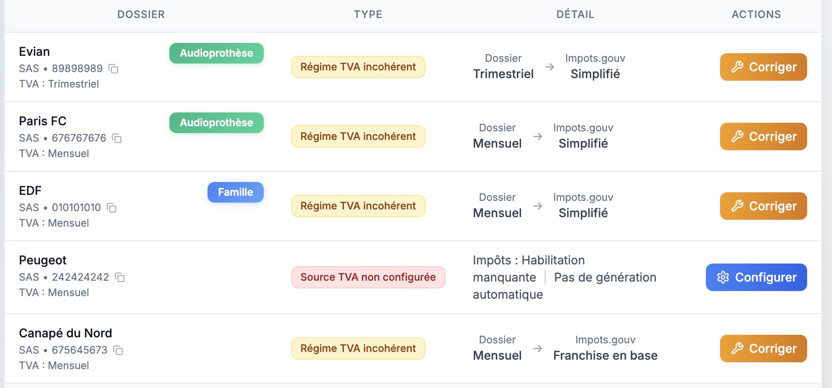Viewport: 832px width, 388px height.
Task: Click the DÉTAIL column header
Action: coord(575,15)
